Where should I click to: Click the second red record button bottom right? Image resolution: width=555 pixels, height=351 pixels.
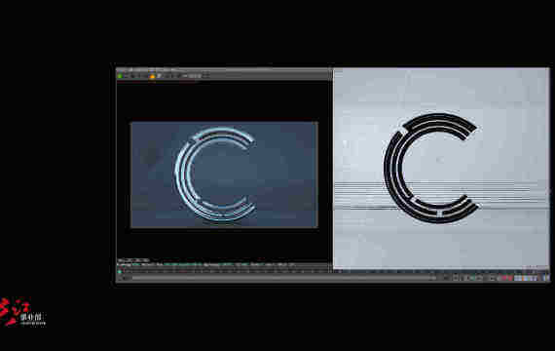510,278
